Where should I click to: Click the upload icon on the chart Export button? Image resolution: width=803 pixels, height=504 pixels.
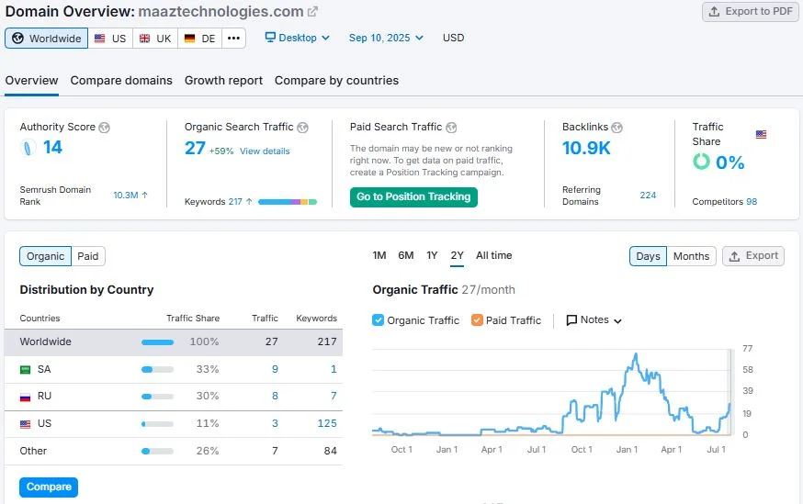click(x=734, y=256)
